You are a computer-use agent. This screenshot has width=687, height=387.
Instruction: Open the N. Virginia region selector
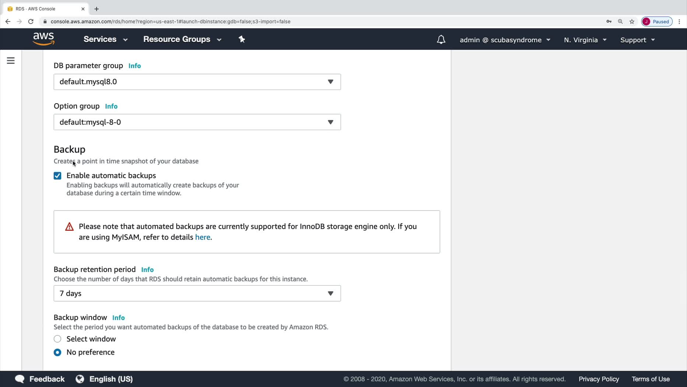point(585,40)
